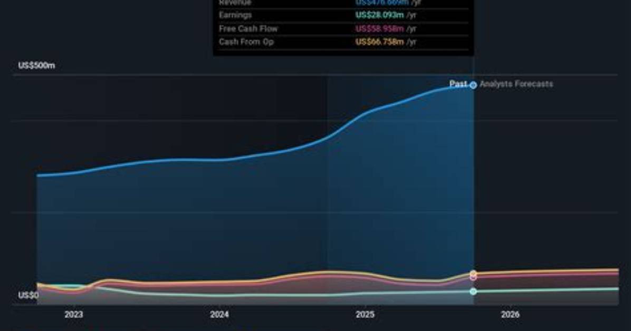Image resolution: width=631 pixels, height=331 pixels.
Task: Click the revenue data point marker at Past
Action: click(x=473, y=85)
